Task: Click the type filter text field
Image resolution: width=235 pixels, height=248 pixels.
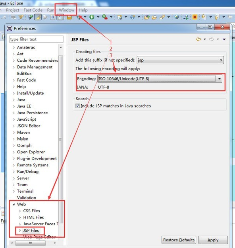Action: (36, 39)
